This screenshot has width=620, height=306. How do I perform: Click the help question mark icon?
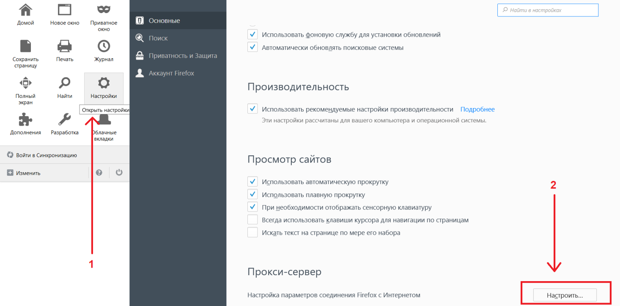point(99,173)
